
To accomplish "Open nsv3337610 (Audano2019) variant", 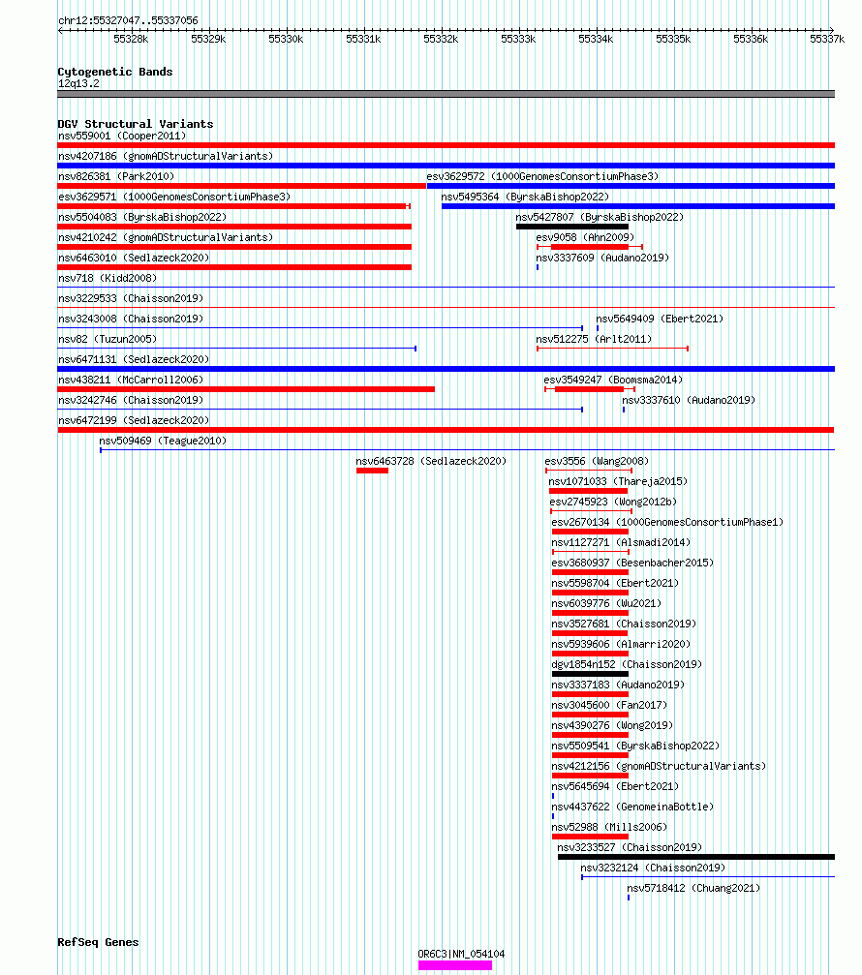I will pyautogui.click(x=689, y=401).
